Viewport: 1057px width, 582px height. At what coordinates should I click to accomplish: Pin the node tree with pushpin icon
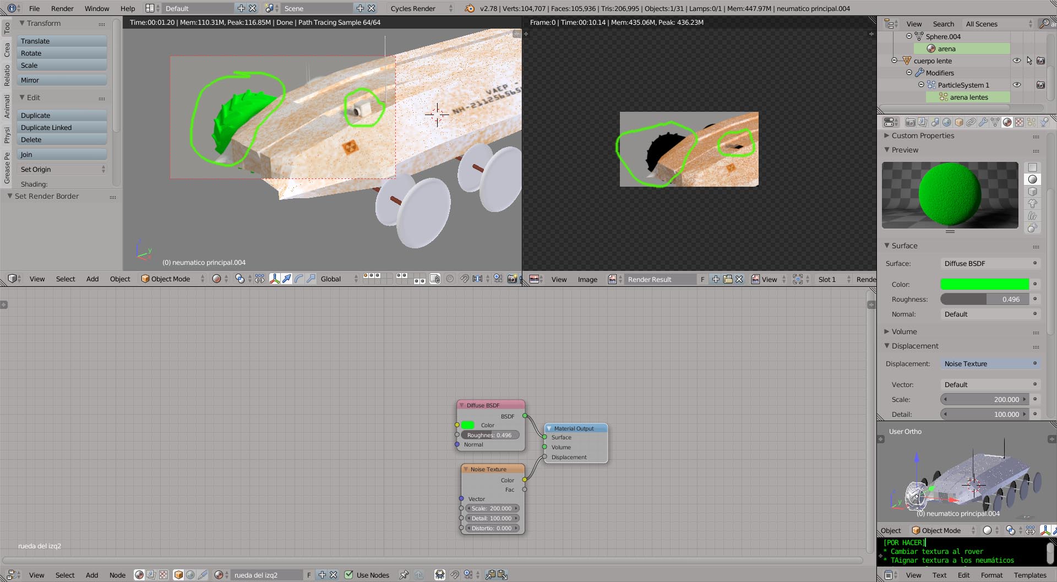[404, 575]
